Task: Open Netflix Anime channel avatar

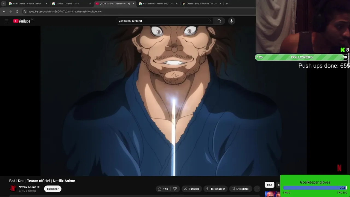Action: [x=13, y=189]
